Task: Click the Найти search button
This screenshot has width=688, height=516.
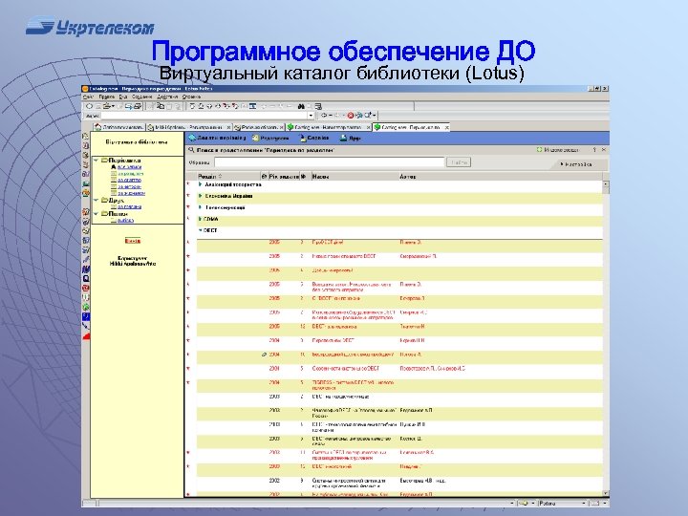Action: (x=459, y=162)
